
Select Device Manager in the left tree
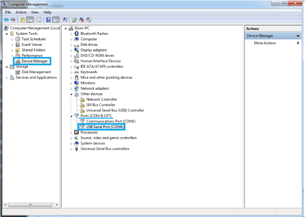click(34, 61)
